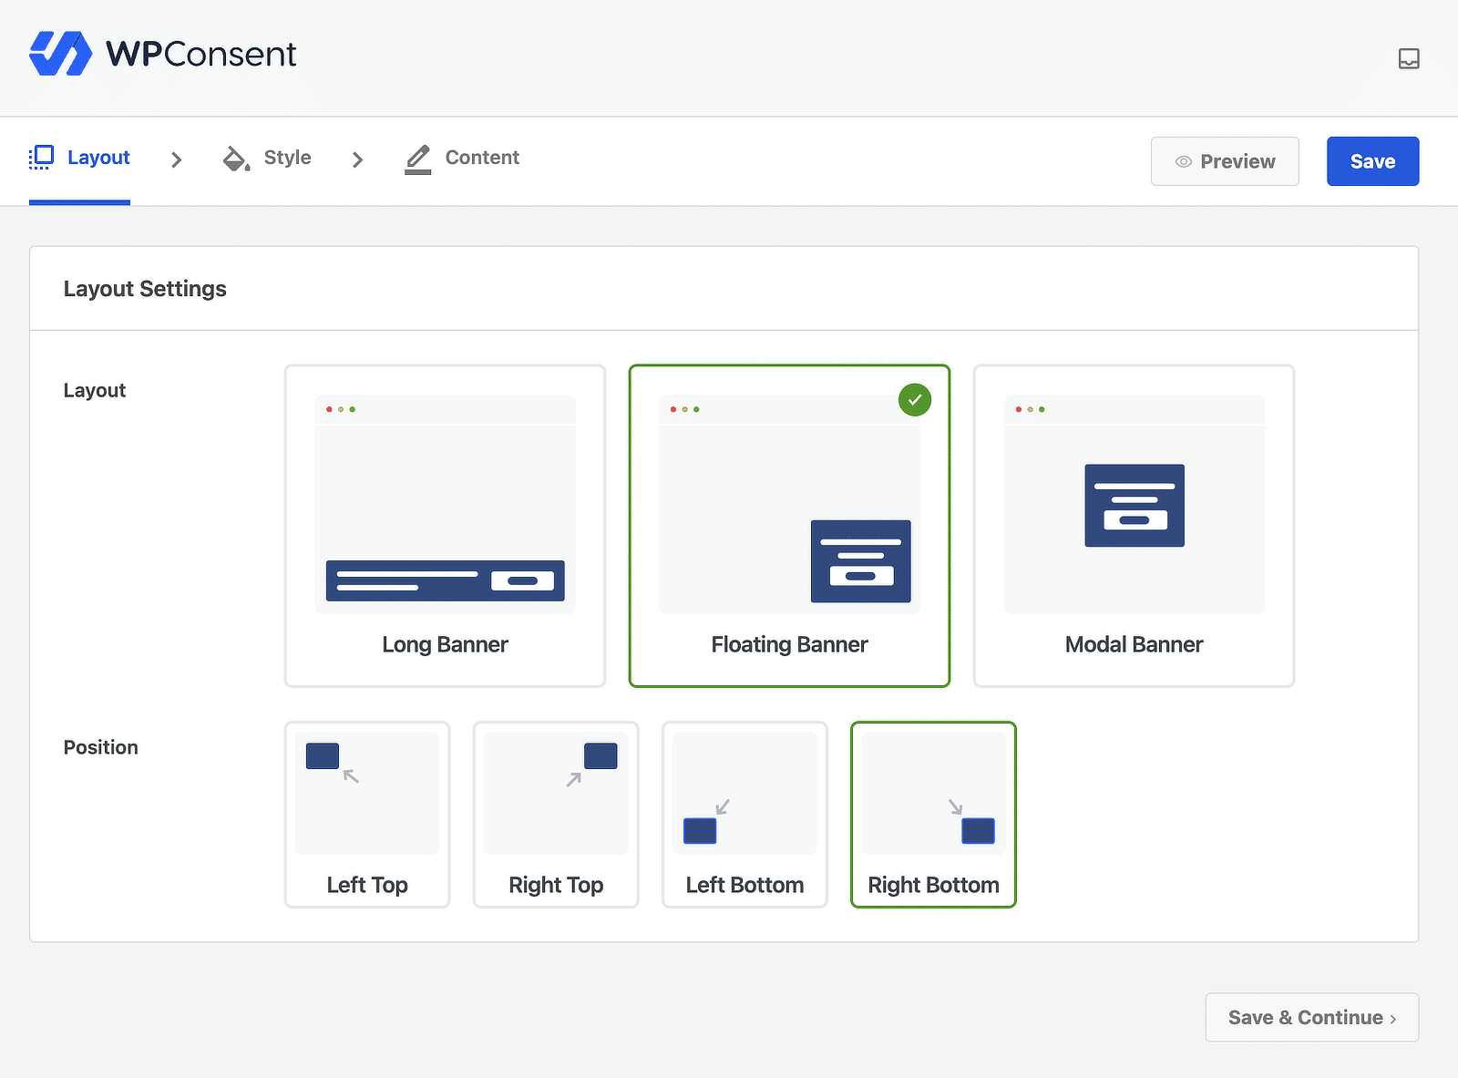The height and width of the screenshot is (1078, 1458).
Task: Click the Layout step icon
Action: pyautogui.click(x=40, y=157)
